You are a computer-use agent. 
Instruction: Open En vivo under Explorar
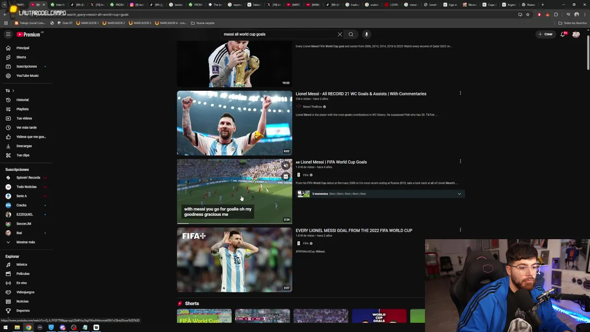21,283
